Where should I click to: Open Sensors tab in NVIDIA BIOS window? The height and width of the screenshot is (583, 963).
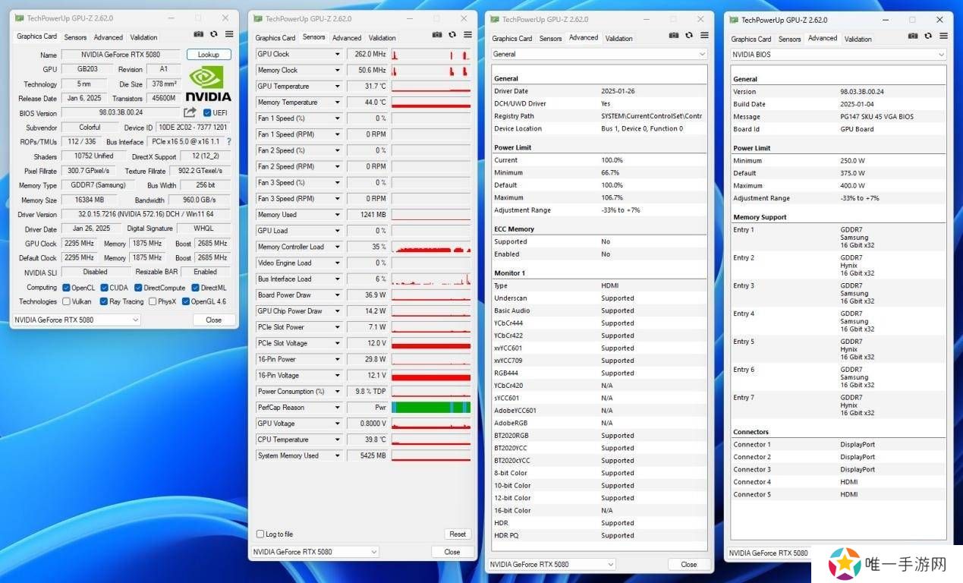789,39
